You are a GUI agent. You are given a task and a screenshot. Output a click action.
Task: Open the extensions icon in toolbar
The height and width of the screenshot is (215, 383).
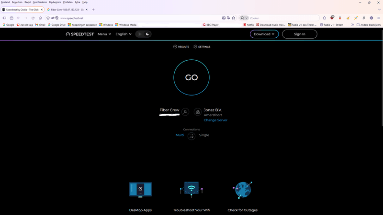click(x=325, y=18)
